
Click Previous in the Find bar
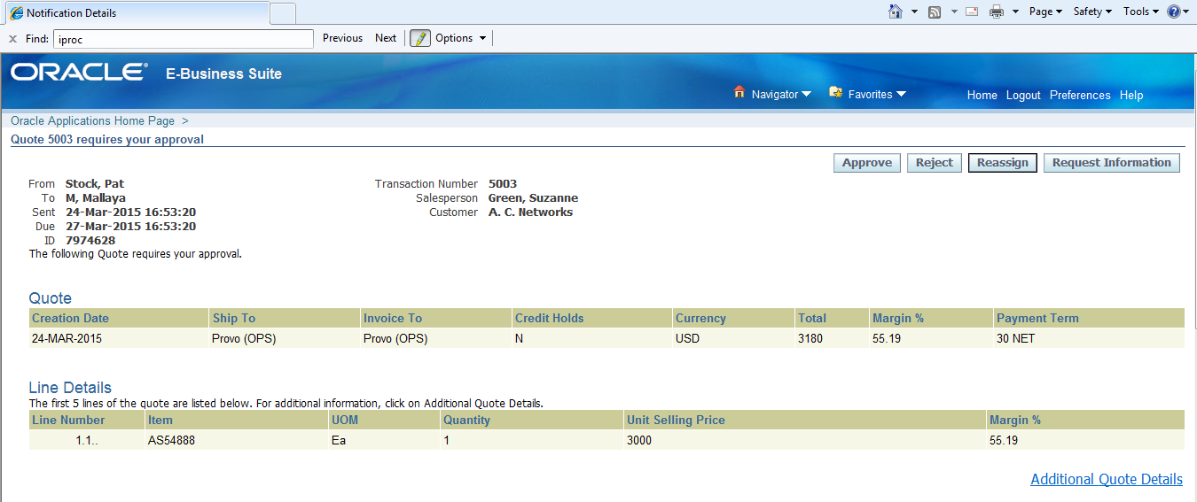342,38
